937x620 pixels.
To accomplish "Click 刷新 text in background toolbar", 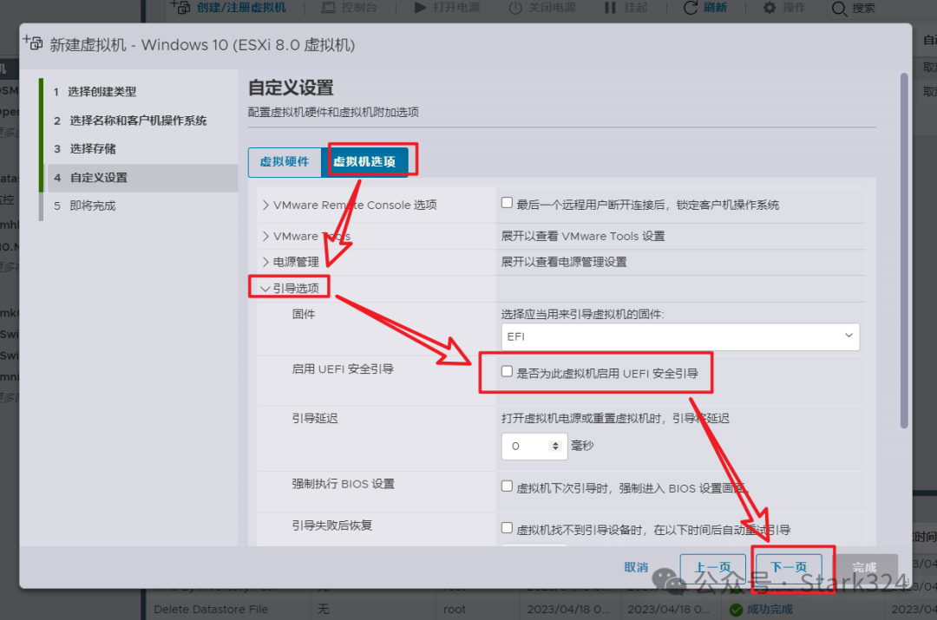I will click(715, 8).
